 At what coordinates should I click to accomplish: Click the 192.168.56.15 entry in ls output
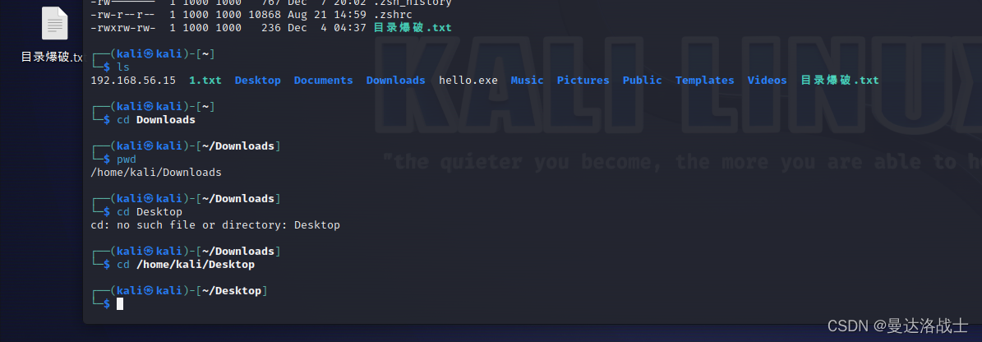133,81
